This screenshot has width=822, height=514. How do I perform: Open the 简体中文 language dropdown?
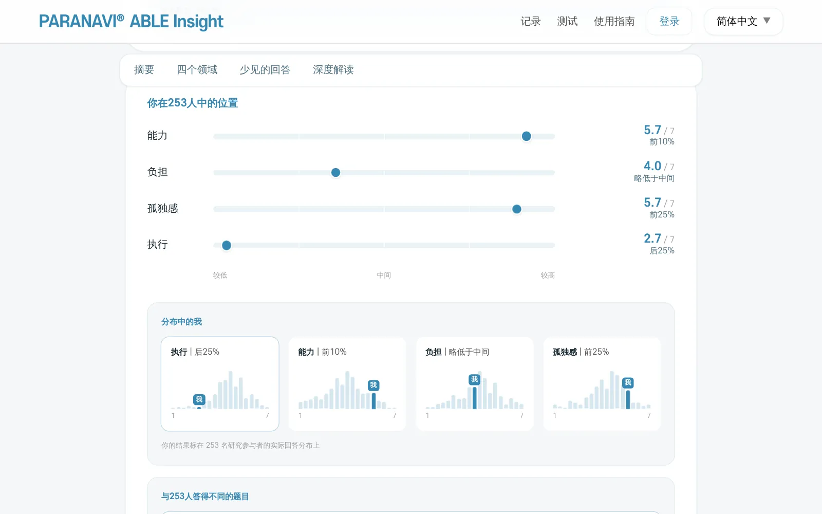click(743, 22)
